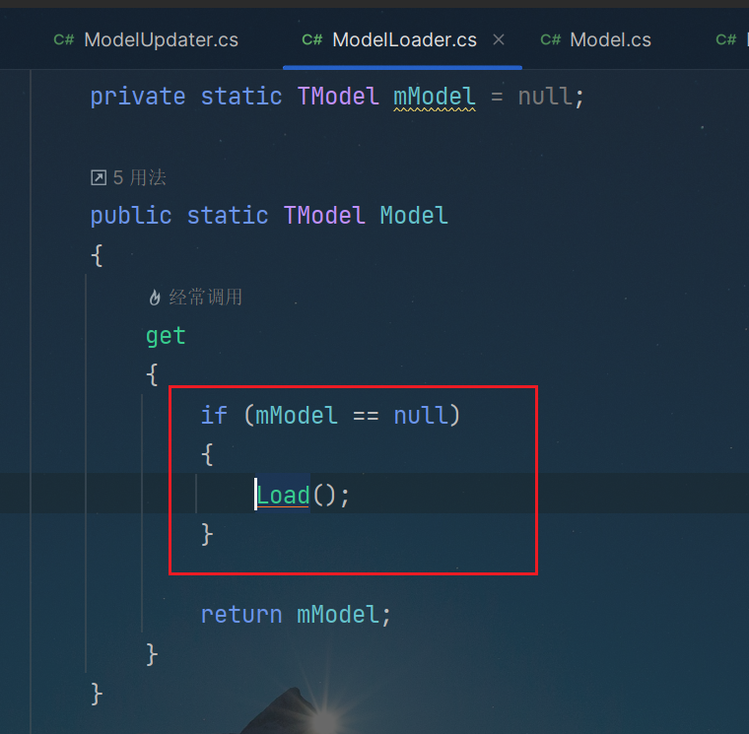Image resolution: width=749 pixels, height=734 pixels.
Task: Click the Load method call
Action: pyautogui.click(x=283, y=495)
